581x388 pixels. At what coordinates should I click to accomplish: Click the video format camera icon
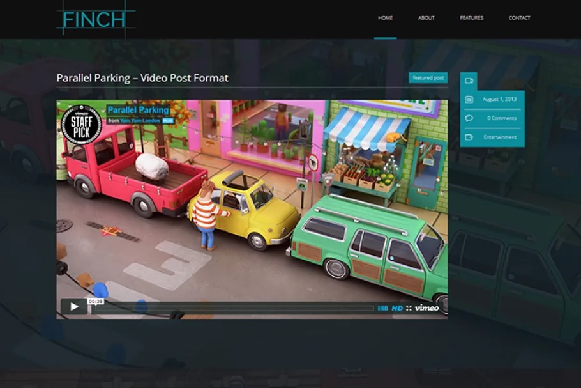[469, 81]
